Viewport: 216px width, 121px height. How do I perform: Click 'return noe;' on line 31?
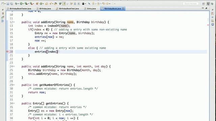pyautogui.click(x=37, y=92)
